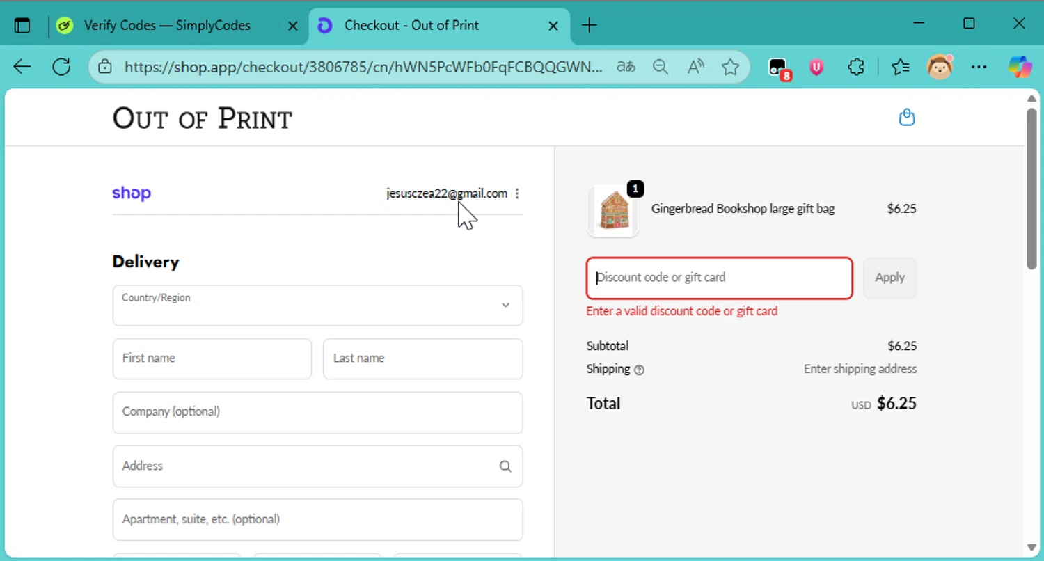The width and height of the screenshot is (1044, 561).
Task: Click the 'Gingerbread Bookshop large gift bag' text
Action: [x=743, y=208]
